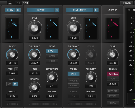Toggle the CLIPPER module on/off
This screenshot has height=108, width=135.
40,10
